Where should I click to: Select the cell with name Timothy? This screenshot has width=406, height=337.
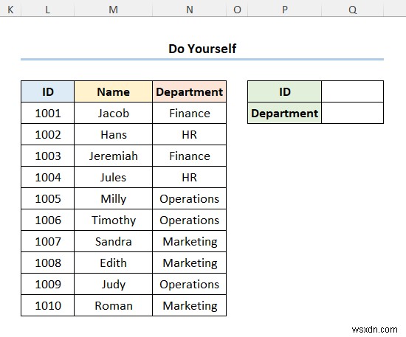113,220
